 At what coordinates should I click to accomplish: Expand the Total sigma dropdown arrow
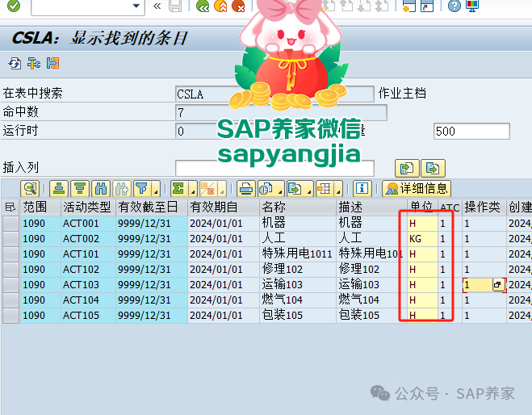(192, 190)
